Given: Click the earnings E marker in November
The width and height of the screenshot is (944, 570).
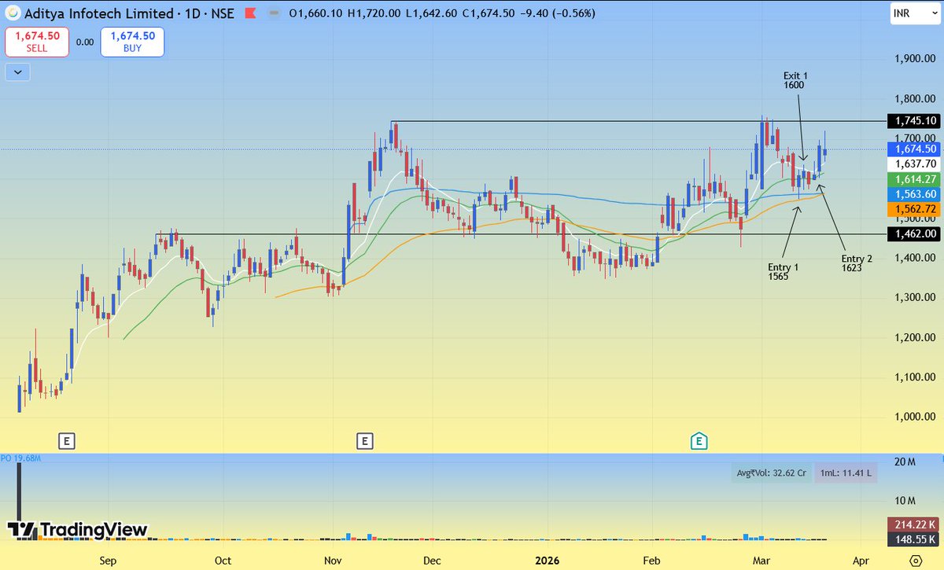Looking at the screenshot, I should tap(364, 441).
